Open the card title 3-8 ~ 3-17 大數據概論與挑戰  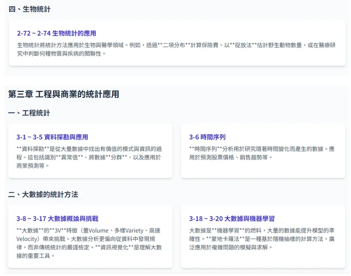click(x=57, y=219)
